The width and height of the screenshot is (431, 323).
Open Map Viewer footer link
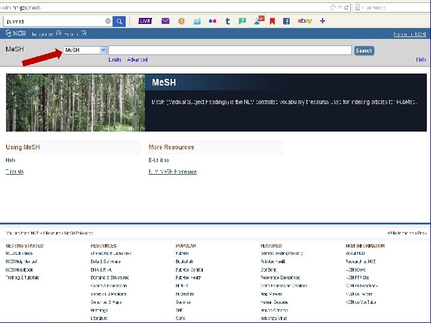click(271, 294)
